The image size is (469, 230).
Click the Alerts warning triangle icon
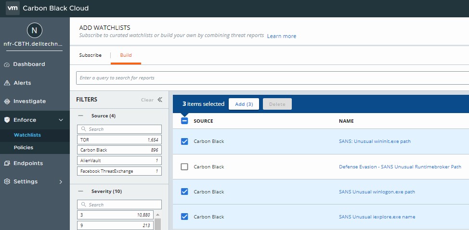7,83
